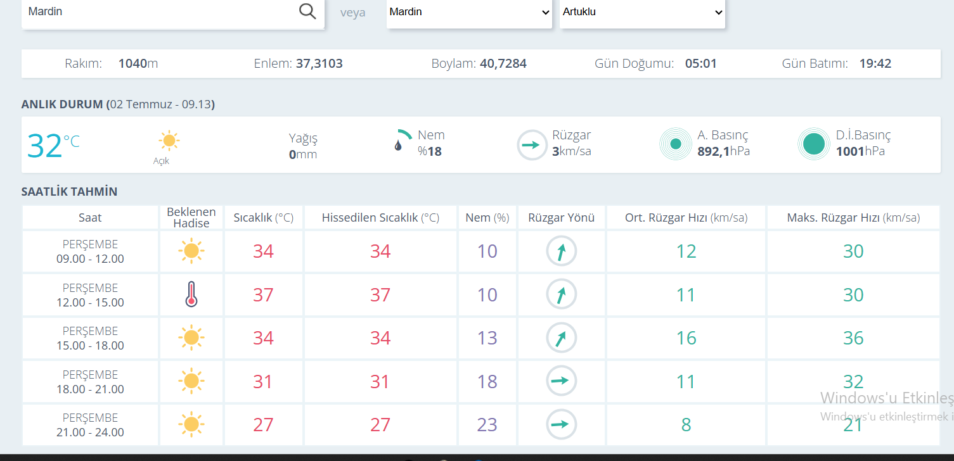Image resolution: width=954 pixels, height=461 pixels.
Task: Click the thermometer icon for 12.00 - 15.00
Action: click(x=191, y=294)
